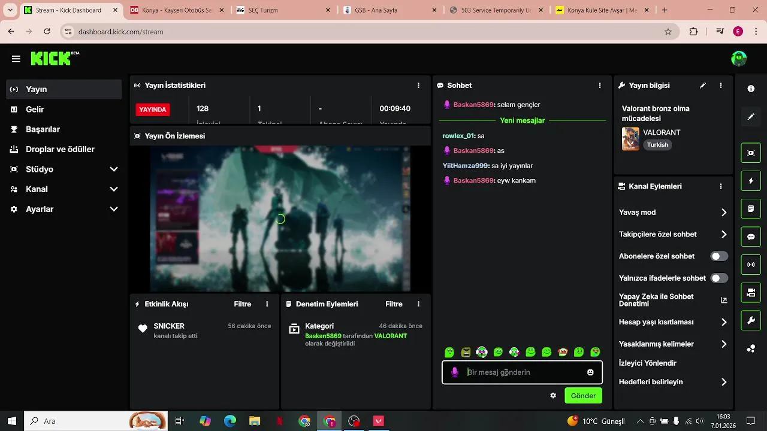Viewport: 767px width, 431px height.
Task: Open the hamburger menu next to Kick logo
Action: coord(16,58)
